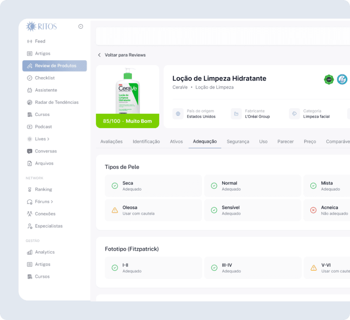
Task: Expand the Lives submenu chevron
Action: click(x=48, y=139)
